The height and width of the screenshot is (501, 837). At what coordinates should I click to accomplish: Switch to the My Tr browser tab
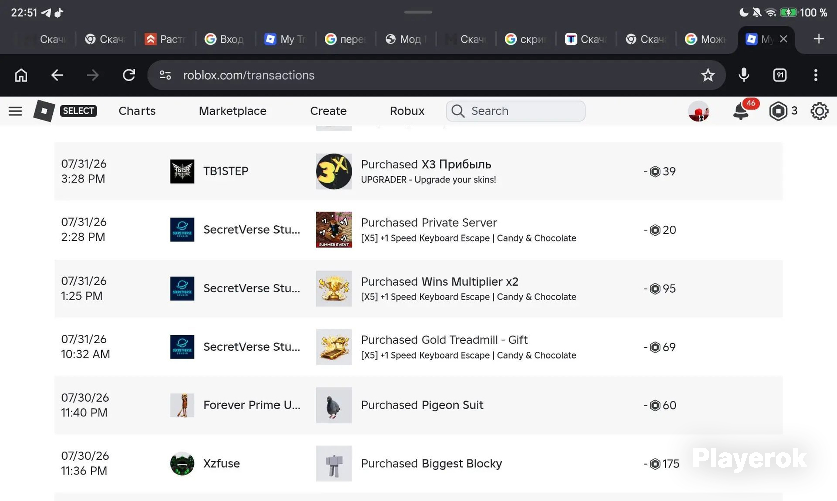pyautogui.click(x=285, y=39)
